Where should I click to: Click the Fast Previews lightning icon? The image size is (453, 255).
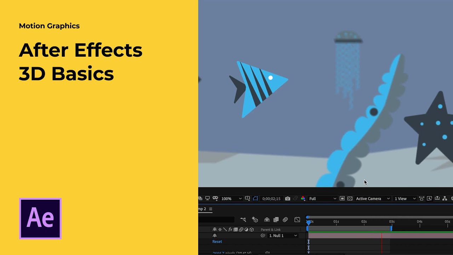pyautogui.click(x=429, y=198)
